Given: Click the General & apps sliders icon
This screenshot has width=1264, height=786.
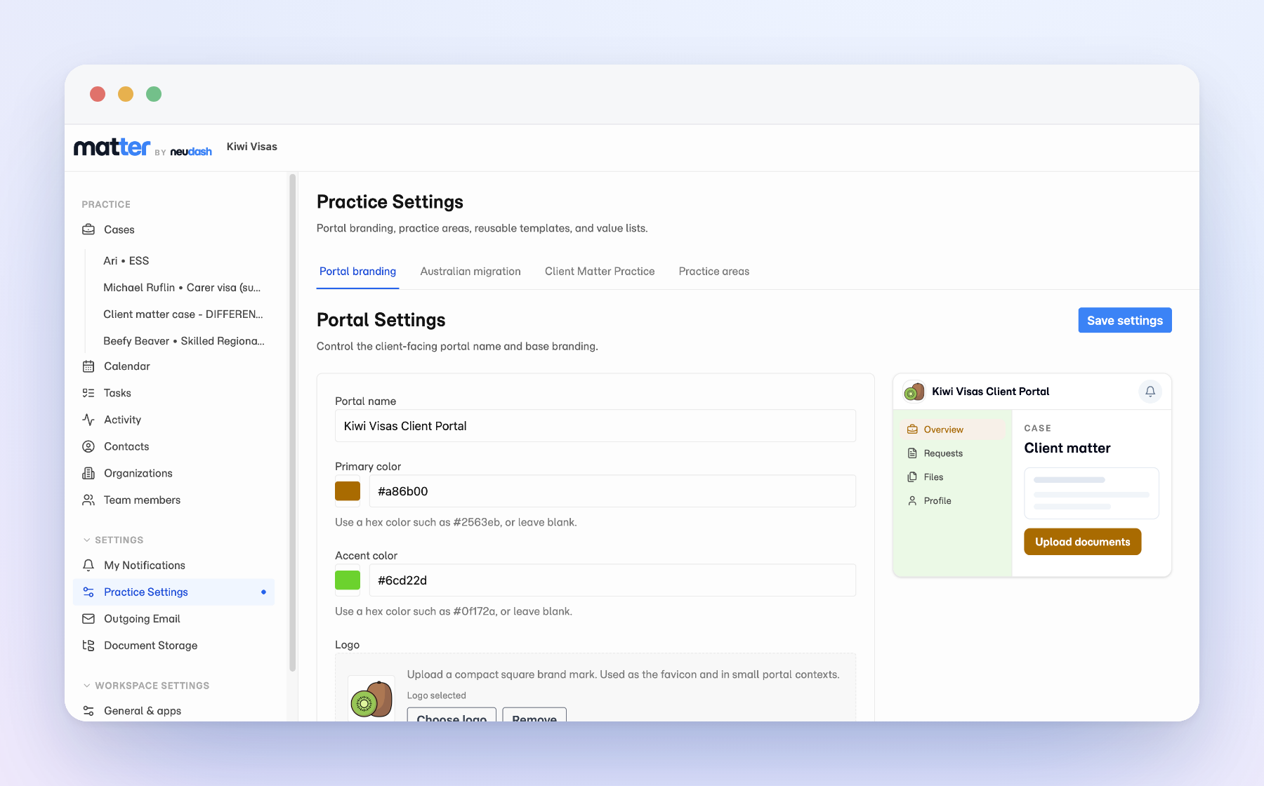Looking at the screenshot, I should (x=88, y=711).
